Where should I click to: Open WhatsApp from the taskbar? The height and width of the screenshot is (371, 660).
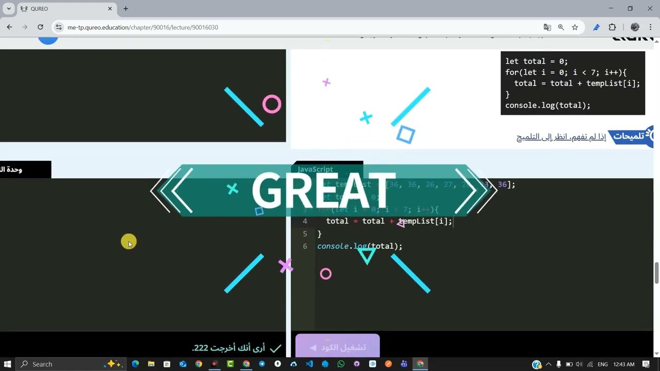click(341, 364)
